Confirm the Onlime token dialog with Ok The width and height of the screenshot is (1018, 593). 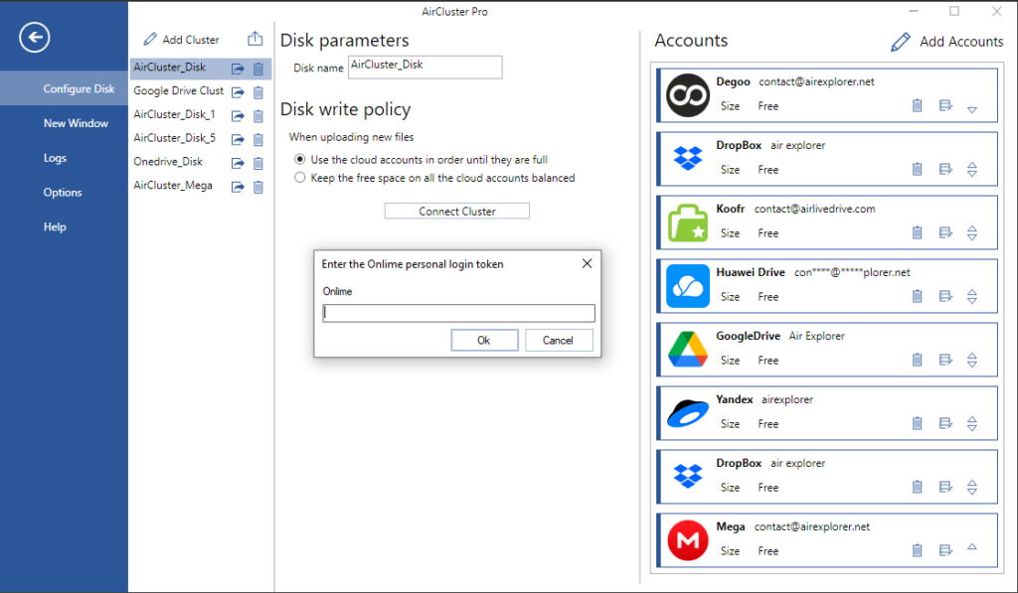click(x=484, y=340)
